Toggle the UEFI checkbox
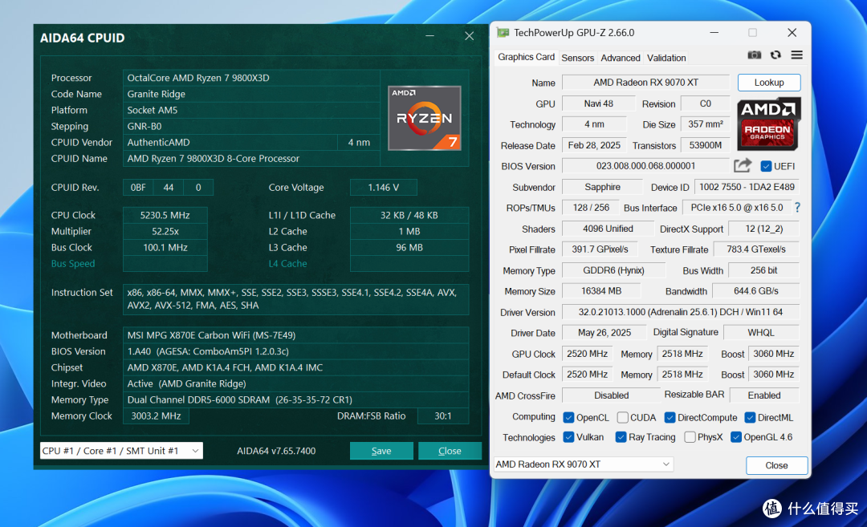The width and height of the screenshot is (867, 527). click(766, 166)
